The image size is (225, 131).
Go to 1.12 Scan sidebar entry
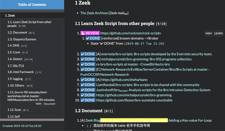click(x=19, y=110)
